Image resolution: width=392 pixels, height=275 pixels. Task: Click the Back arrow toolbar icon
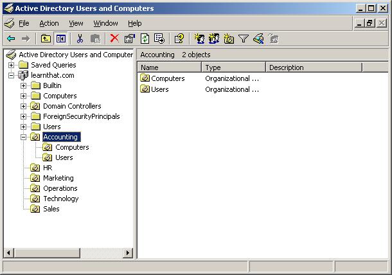tap(11, 39)
